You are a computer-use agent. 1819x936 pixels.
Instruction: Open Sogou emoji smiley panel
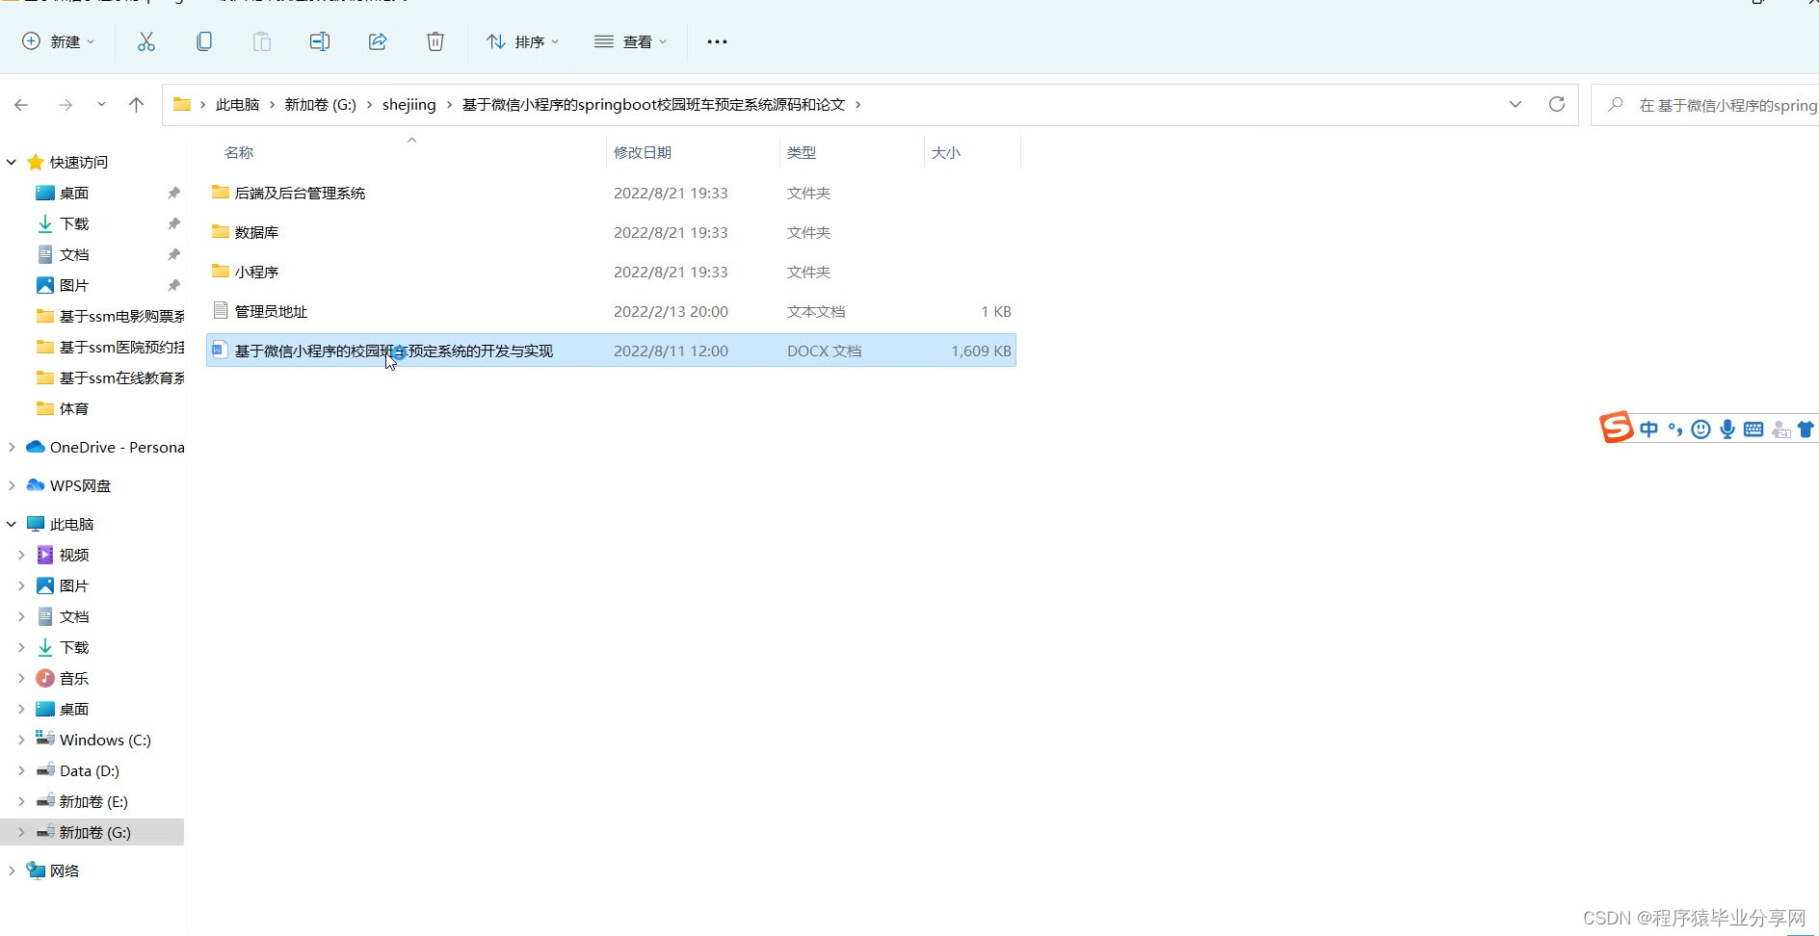pos(1701,429)
